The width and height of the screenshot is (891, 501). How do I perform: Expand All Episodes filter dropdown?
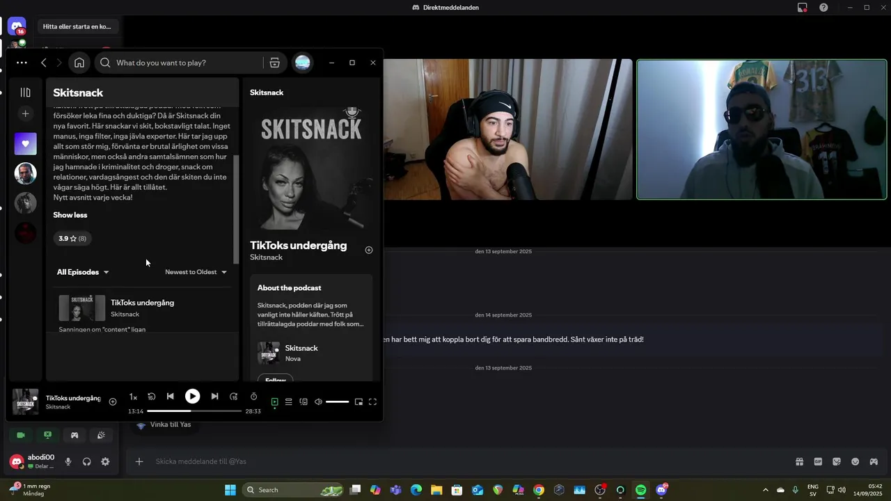(x=83, y=272)
